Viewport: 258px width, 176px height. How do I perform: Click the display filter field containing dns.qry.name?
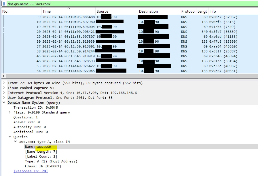coord(132,4)
